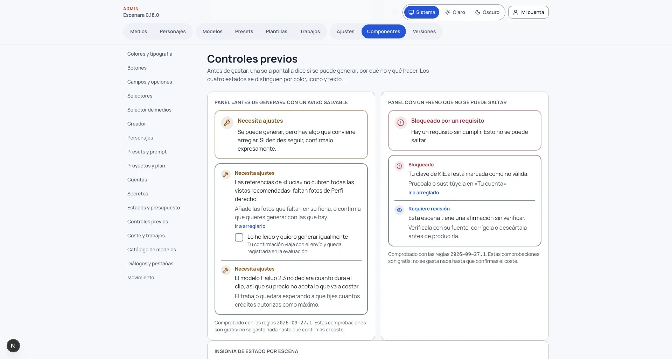
Task: Click the user icon in Mi cuenta
Action: 516,12
